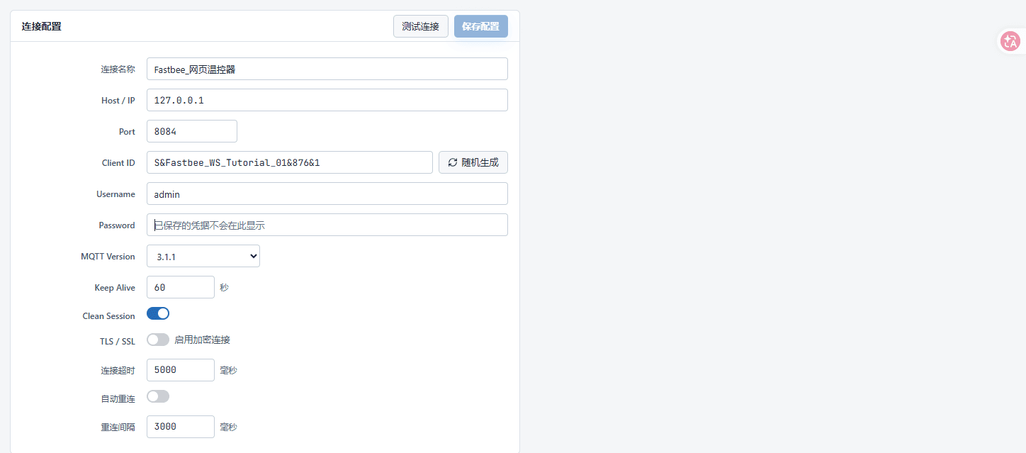This screenshot has height=453, width=1026.
Task: Click the 秒 unit after Keep Alive
Action: [224, 288]
